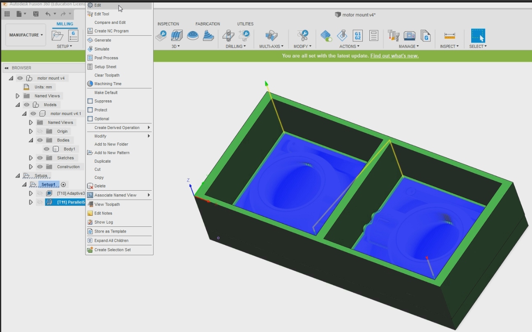Viewport: 532px width, 332px height.
Task: Collapse the Browser panel with double-arrow icon
Action: pos(7,68)
